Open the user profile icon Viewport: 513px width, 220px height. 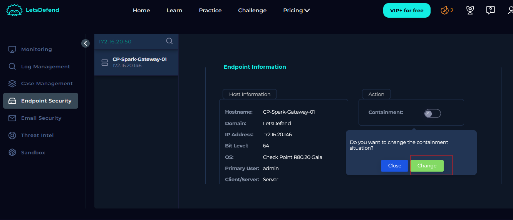tap(510, 10)
